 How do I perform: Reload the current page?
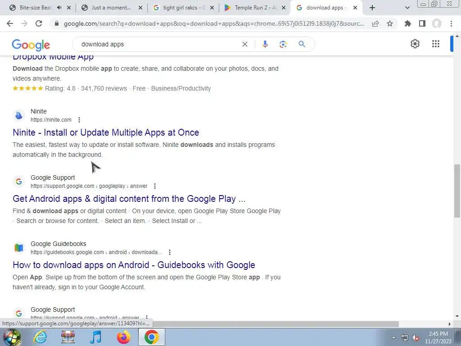coord(39,23)
